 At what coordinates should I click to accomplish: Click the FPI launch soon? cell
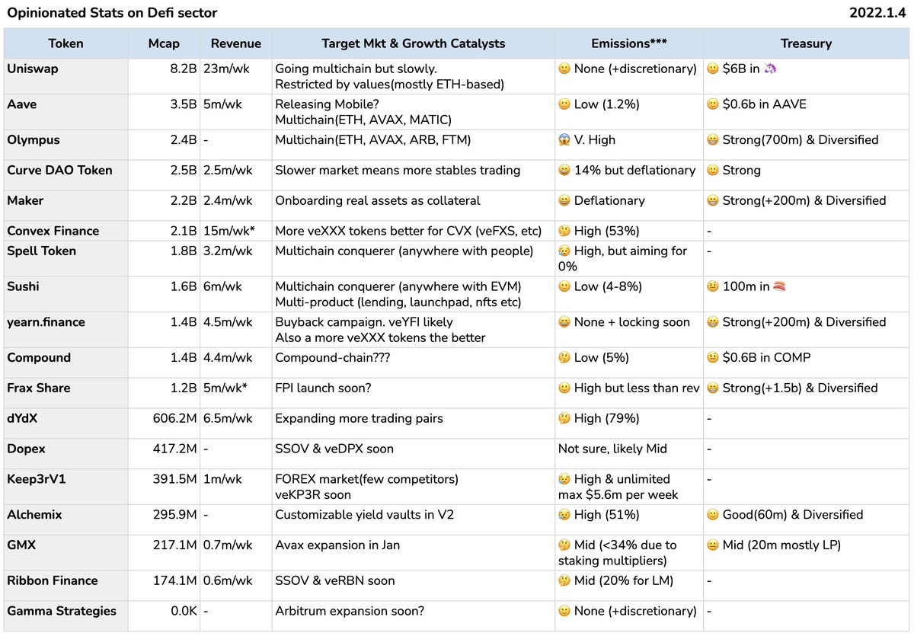[413, 392]
